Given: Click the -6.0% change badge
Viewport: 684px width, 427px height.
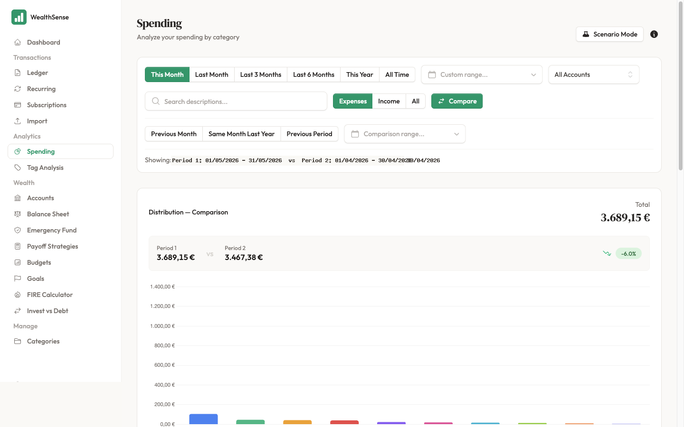Looking at the screenshot, I should (x=628, y=253).
